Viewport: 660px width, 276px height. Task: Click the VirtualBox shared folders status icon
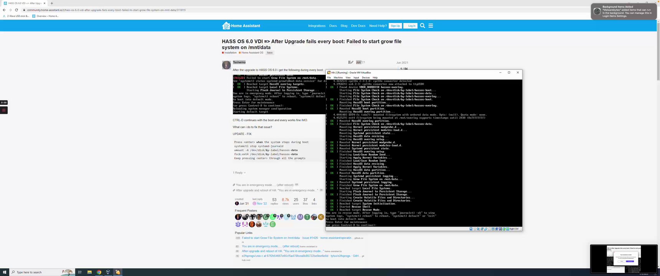pos(489,229)
